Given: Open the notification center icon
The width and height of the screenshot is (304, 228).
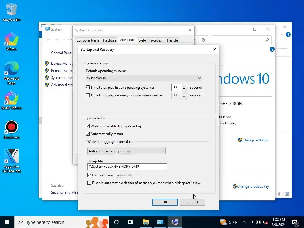Looking at the screenshot, I should point(295,222).
